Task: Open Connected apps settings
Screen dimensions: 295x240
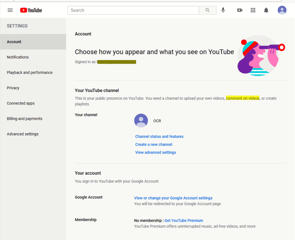Action: [33, 103]
